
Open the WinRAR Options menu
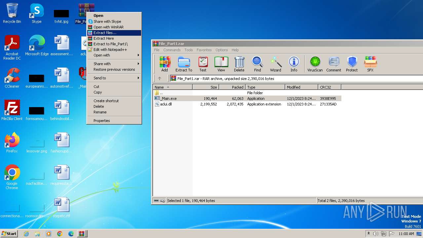coord(222,50)
